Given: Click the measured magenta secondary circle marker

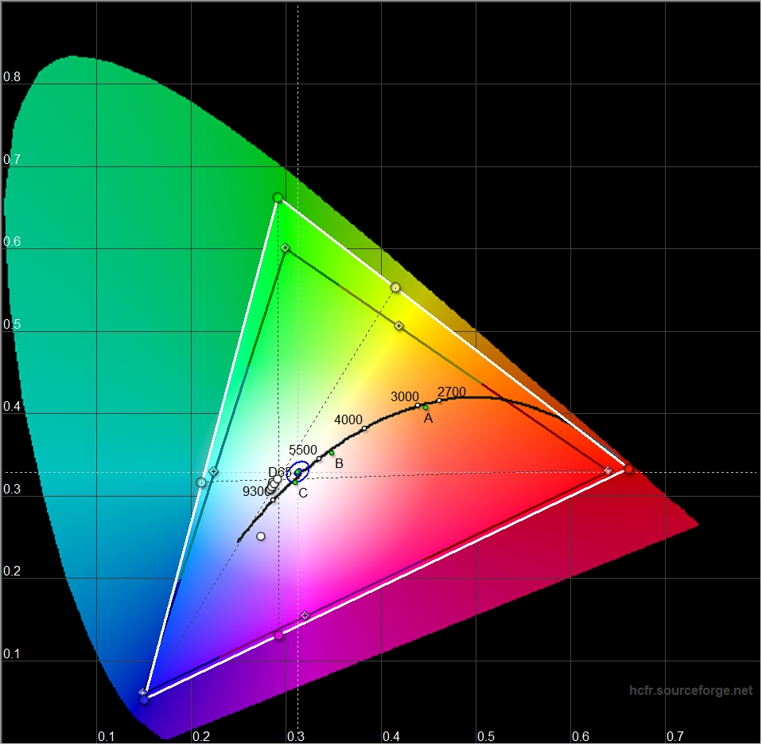Looking at the screenshot, I should 278,634.
